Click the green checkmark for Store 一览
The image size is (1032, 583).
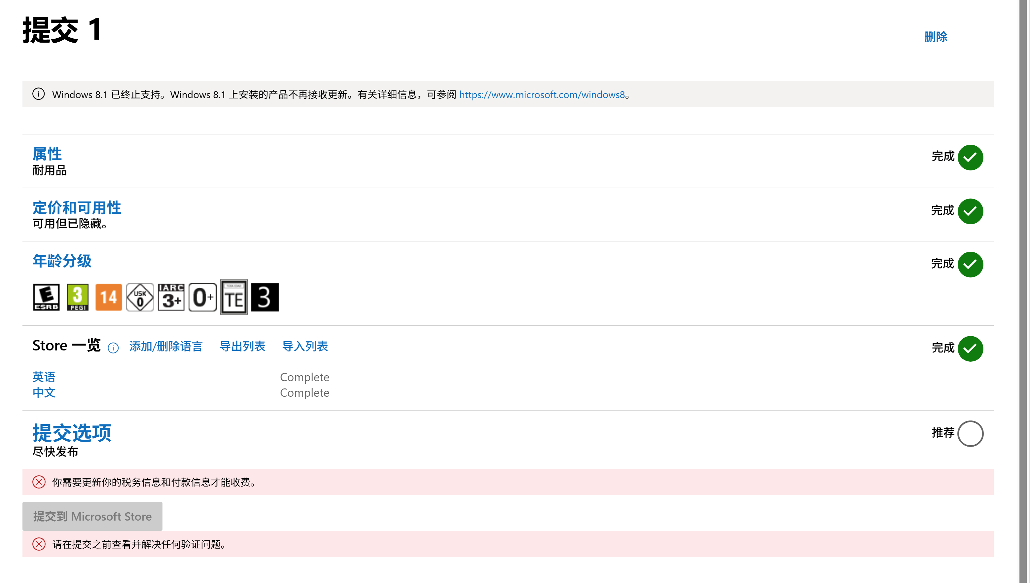click(970, 348)
